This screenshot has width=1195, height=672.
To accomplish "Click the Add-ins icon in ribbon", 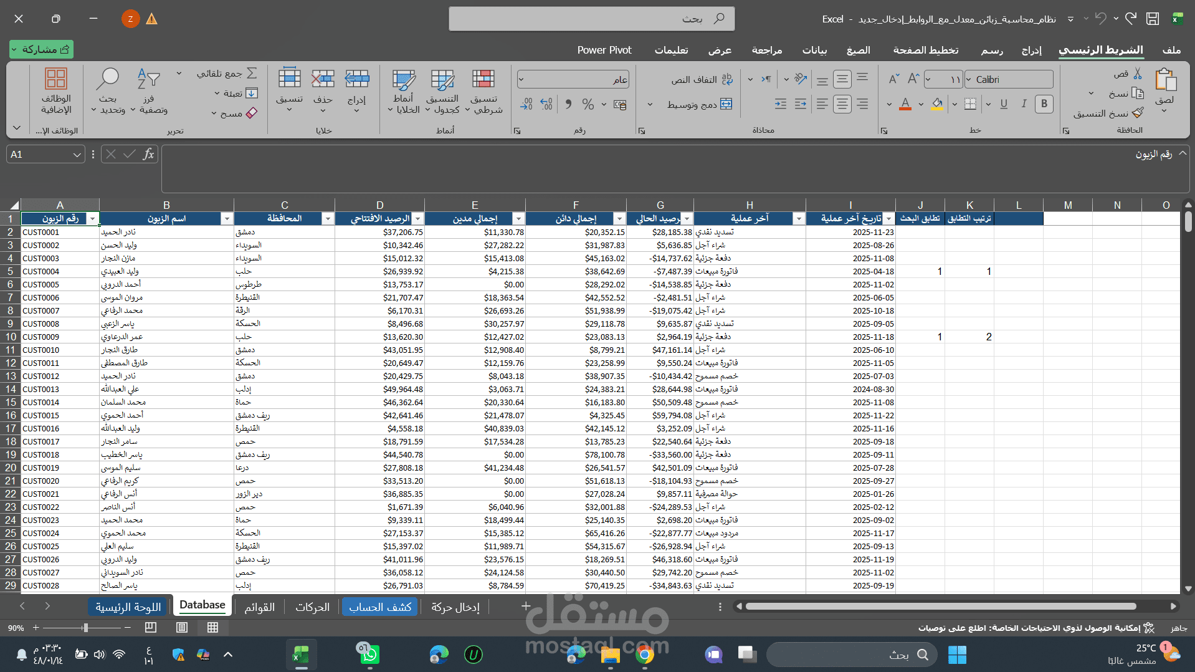I will pos(56,79).
